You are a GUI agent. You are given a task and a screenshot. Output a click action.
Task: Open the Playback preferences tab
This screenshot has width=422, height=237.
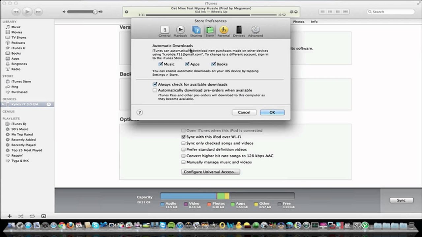coord(180,32)
